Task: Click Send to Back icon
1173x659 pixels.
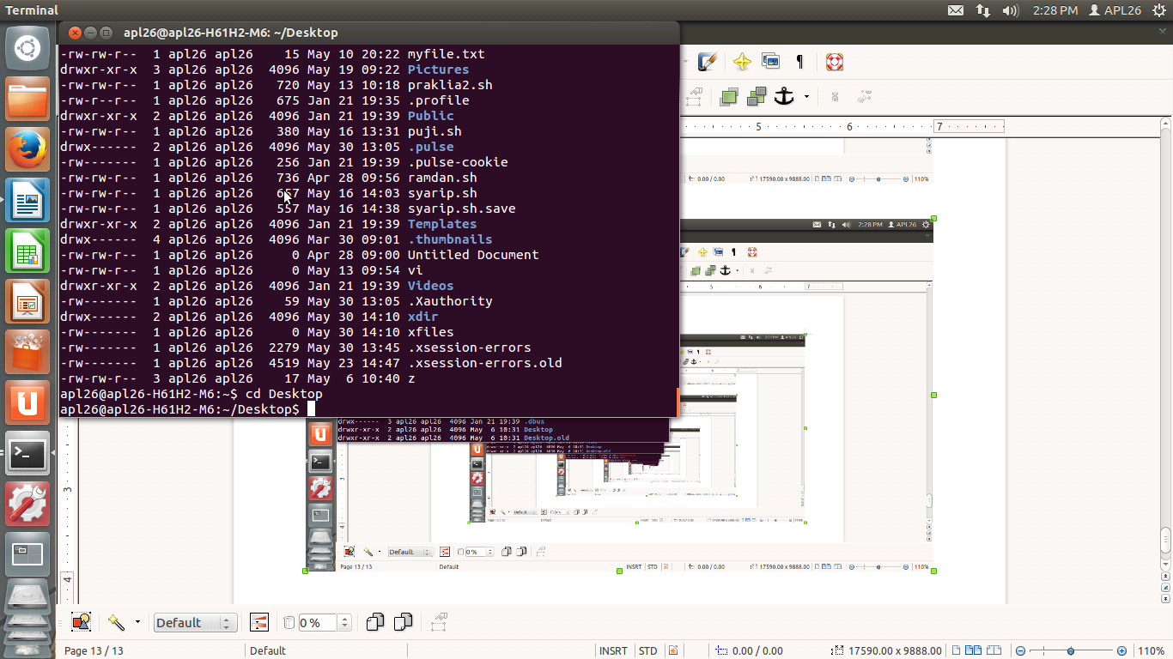Action: [x=757, y=96]
